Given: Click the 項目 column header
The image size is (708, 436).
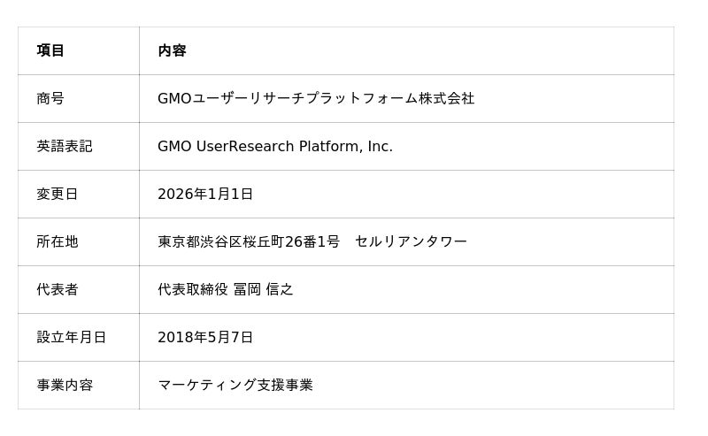Looking at the screenshot, I should (x=50, y=51).
